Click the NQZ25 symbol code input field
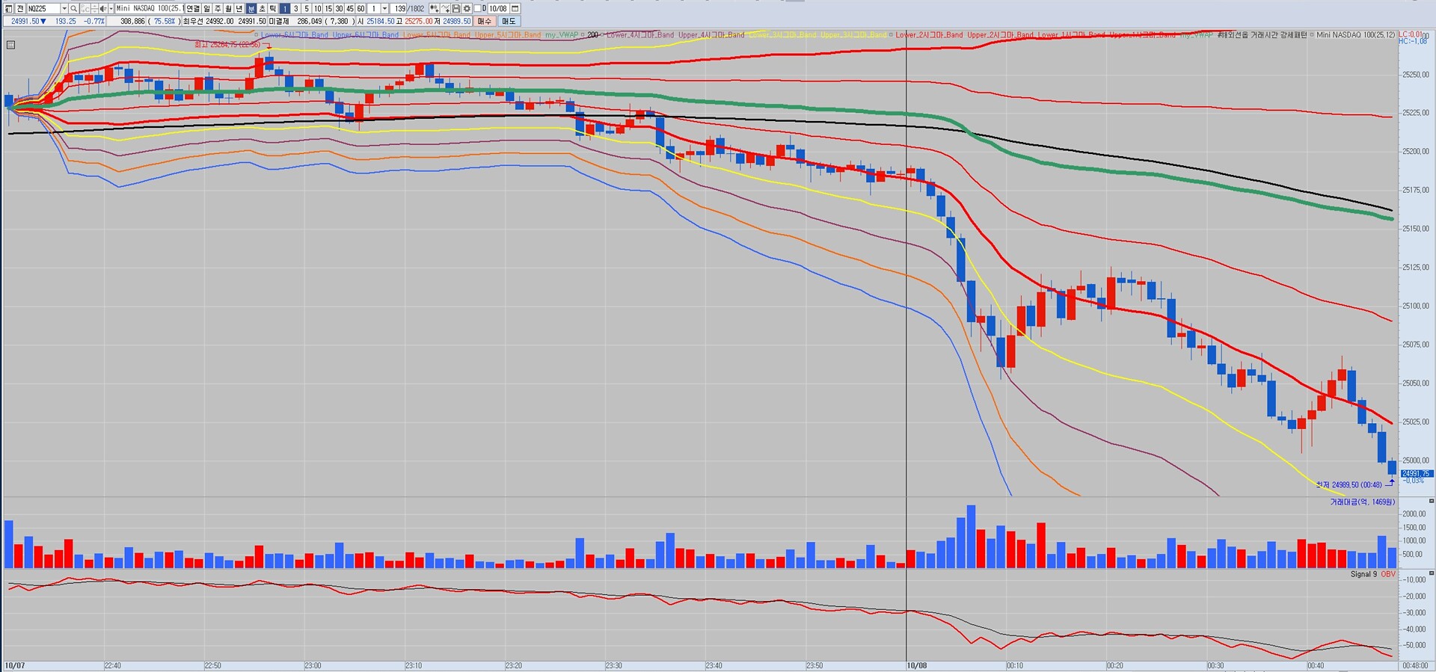This screenshot has height=672, width=1436. (43, 8)
